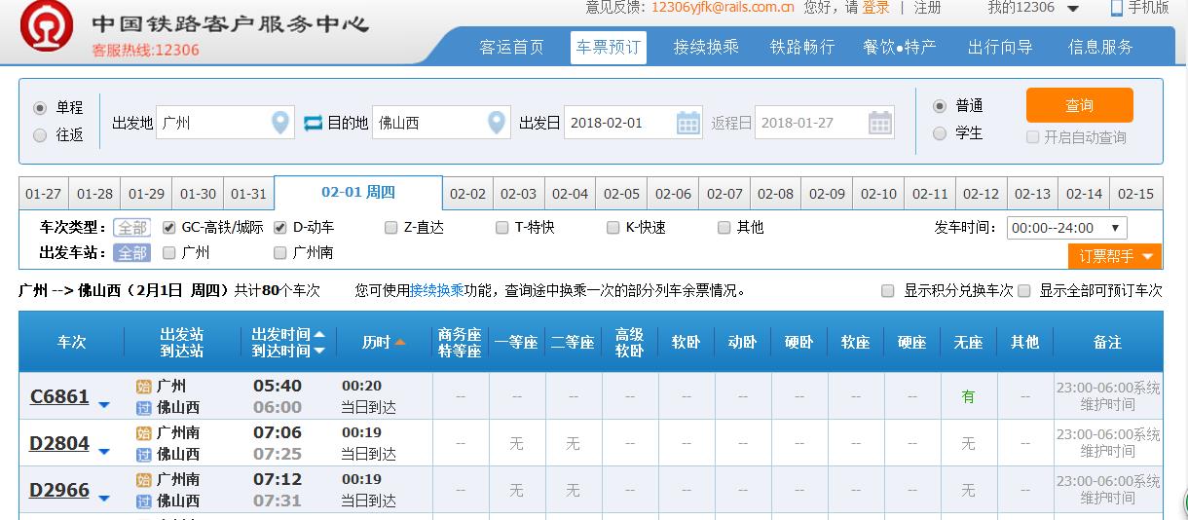Expand stops list for train D2804
This screenshot has height=520, width=1188.
[104, 452]
